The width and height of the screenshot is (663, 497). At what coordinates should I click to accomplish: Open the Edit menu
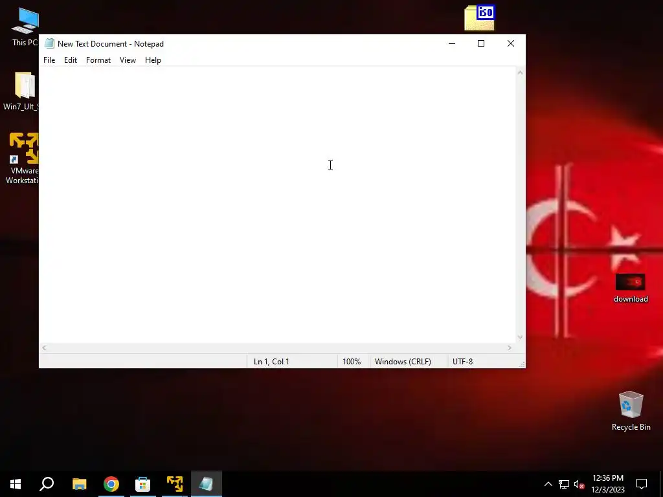(70, 60)
